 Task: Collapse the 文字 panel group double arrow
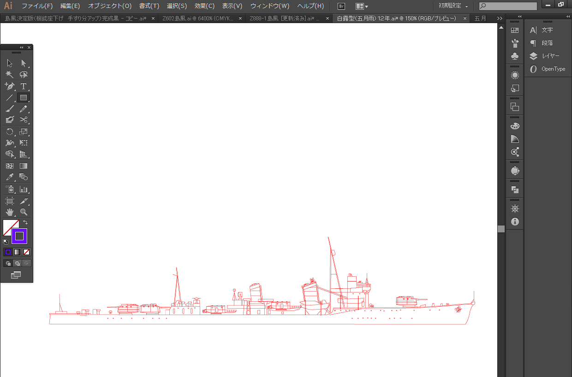(568, 16)
